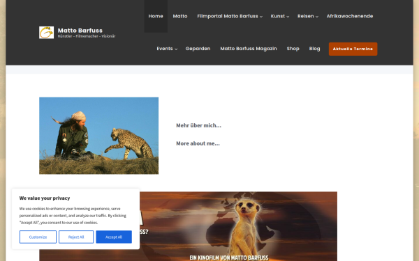Go to the Matto page
The width and height of the screenshot is (419, 261).
[x=180, y=16]
